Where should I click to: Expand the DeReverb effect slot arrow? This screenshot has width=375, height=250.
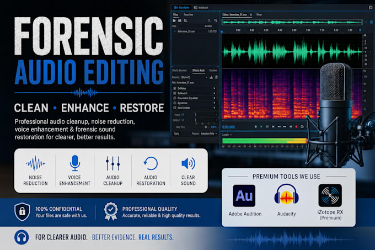coord(215,93)
